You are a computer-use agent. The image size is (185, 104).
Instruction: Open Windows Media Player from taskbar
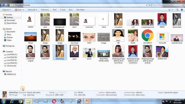(37, 101)
